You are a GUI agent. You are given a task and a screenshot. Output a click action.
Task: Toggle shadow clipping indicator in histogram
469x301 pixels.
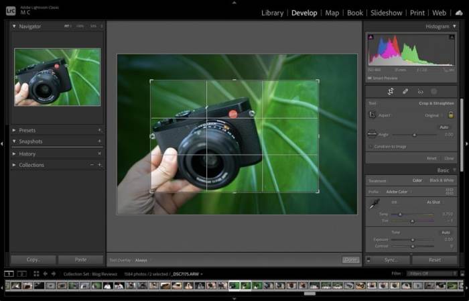[x=371, y=37]
